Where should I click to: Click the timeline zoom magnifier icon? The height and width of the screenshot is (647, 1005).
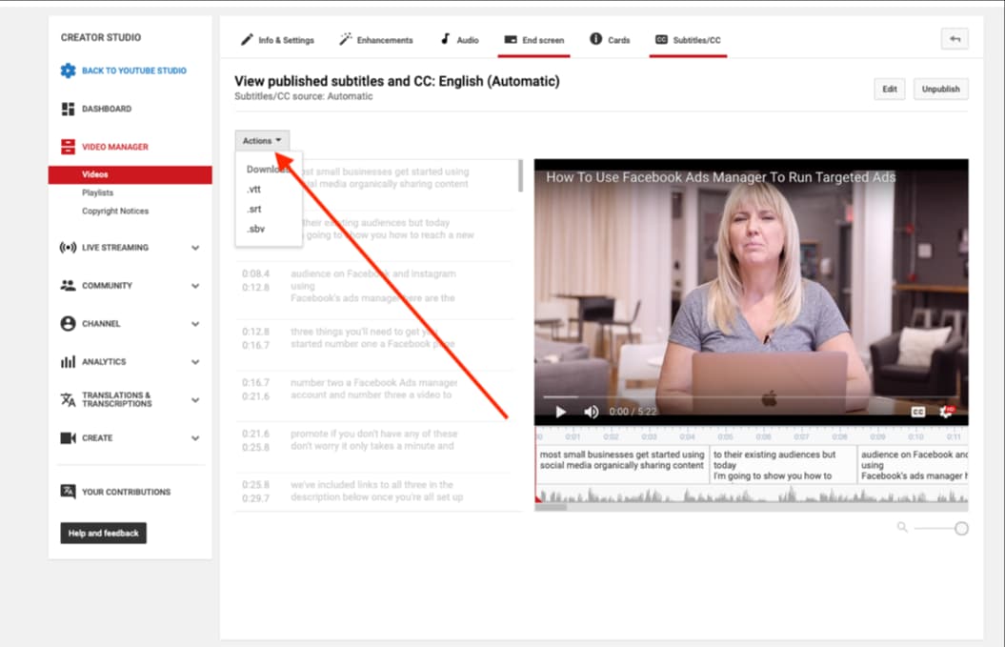click(902, 528)
